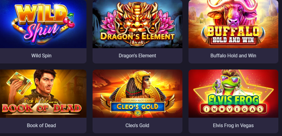The image size is (282, 136).
Task: Click the Elvis Frog in Vegas title
Action: [x=233, y=125]
